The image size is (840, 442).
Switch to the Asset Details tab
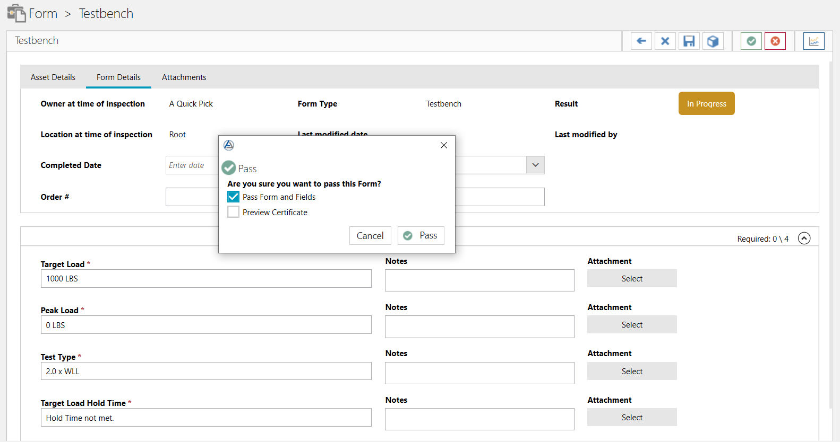(x=53, y=77)
